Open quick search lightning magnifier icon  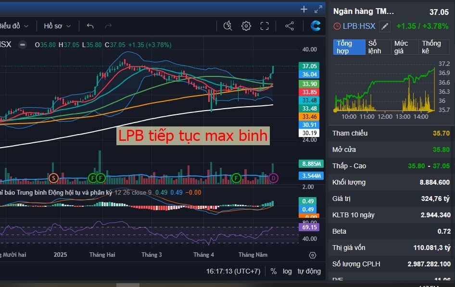228,26
